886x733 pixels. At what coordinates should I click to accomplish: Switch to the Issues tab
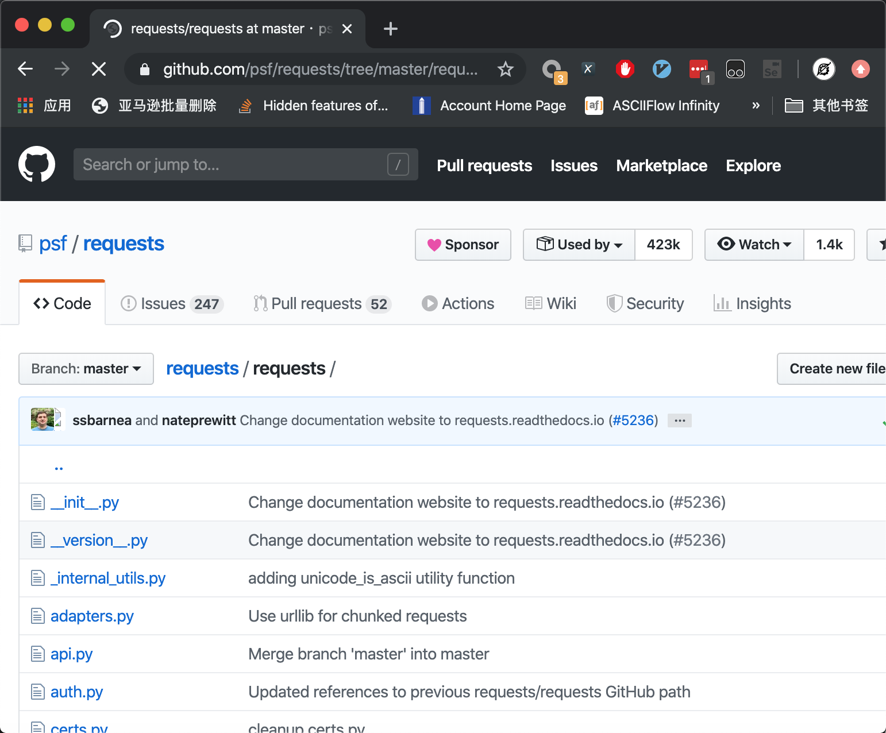pos(172,303)
